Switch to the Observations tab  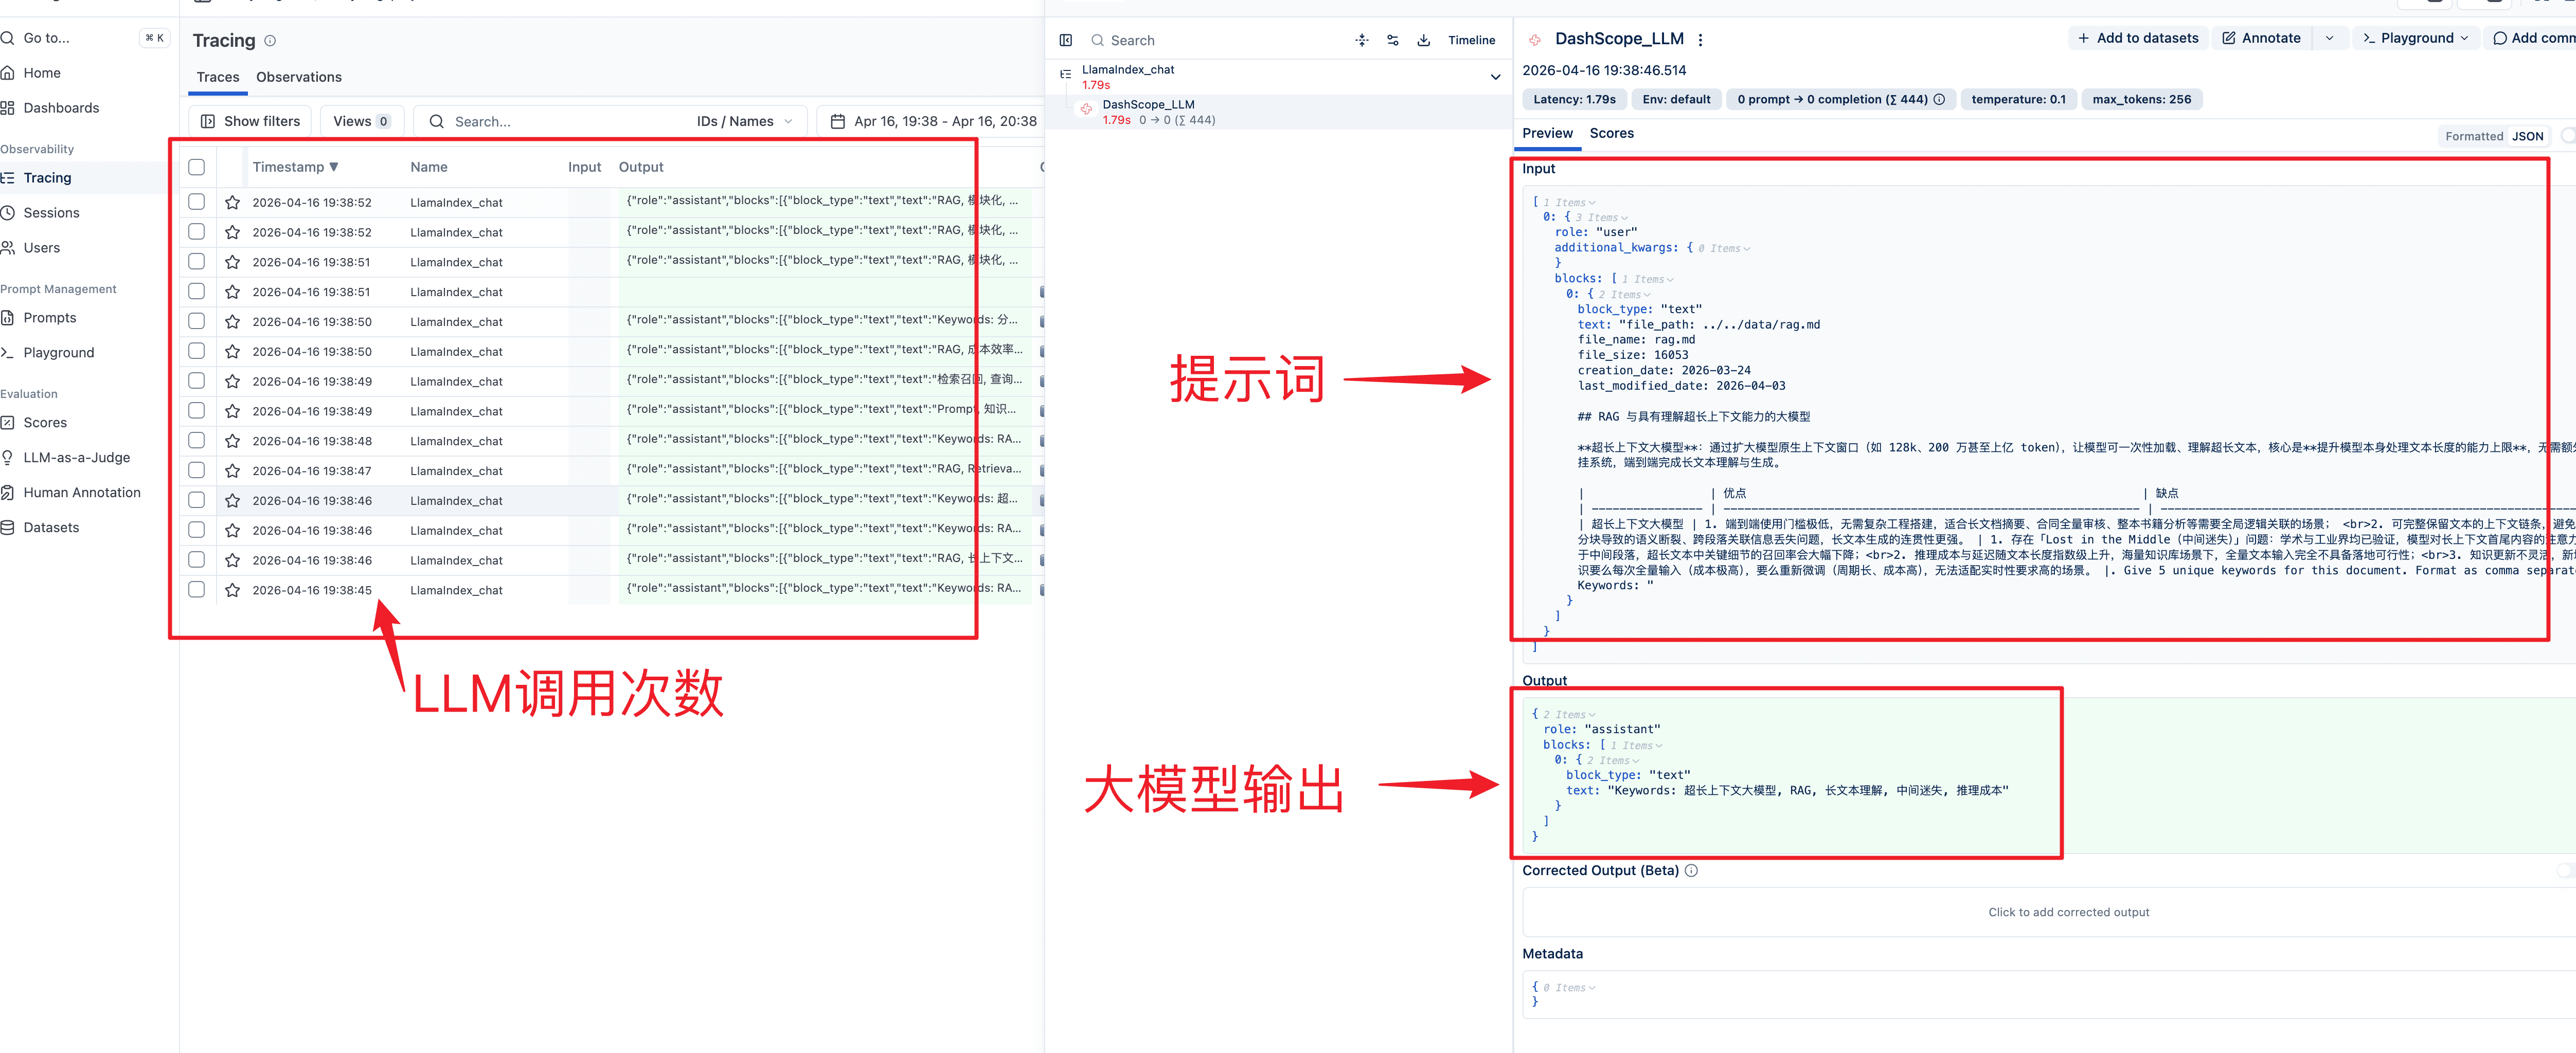pyautogui.click(x=298, y=77)
